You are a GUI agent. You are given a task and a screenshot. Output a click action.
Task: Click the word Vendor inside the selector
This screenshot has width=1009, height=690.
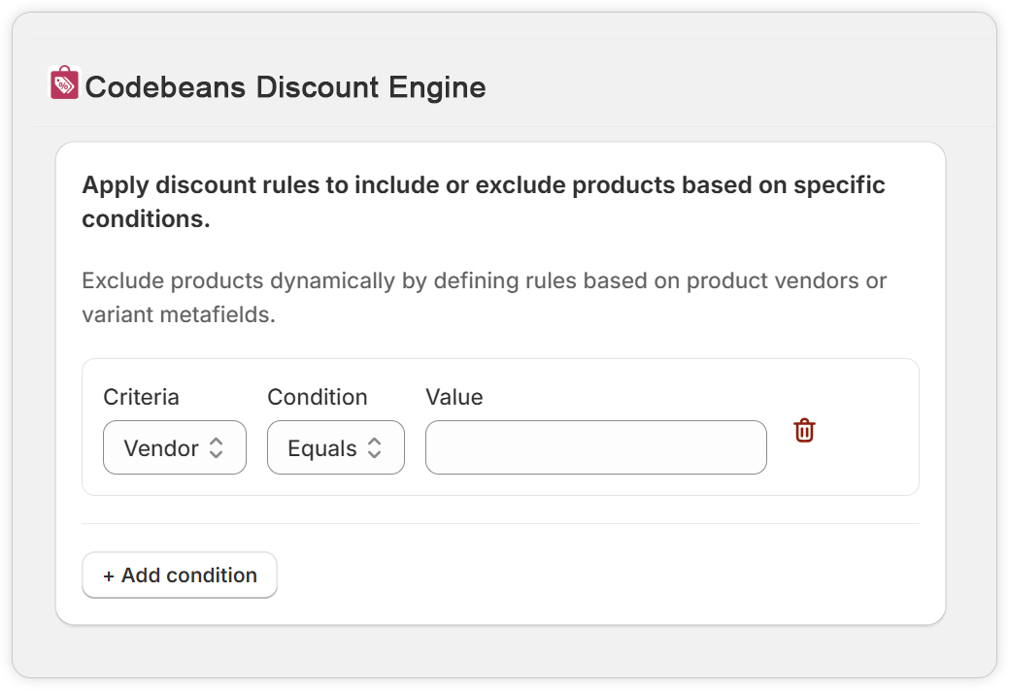coord(161,448)
